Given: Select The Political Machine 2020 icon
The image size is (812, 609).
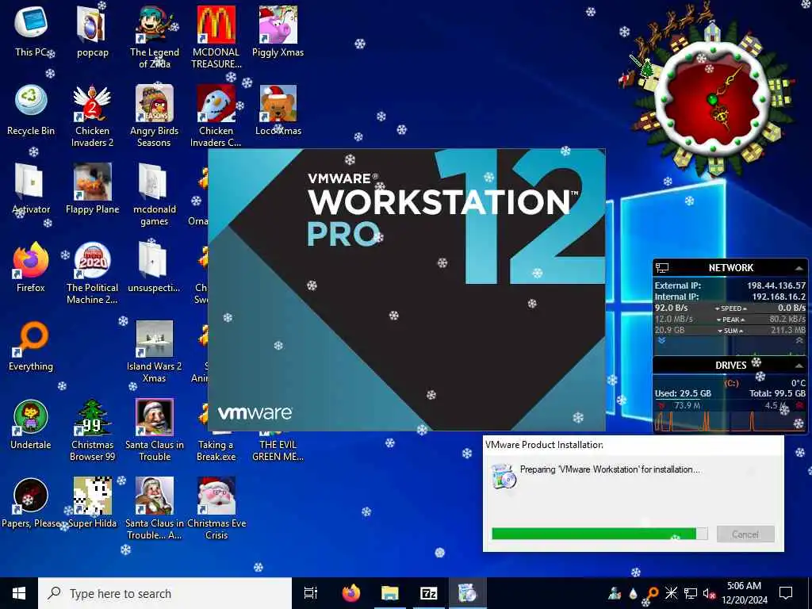Looking at the screenshot, I should [92, 274].
